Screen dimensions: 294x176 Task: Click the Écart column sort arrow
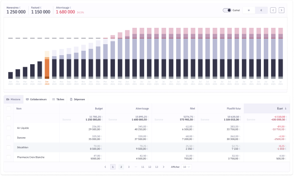coord(285,108)
